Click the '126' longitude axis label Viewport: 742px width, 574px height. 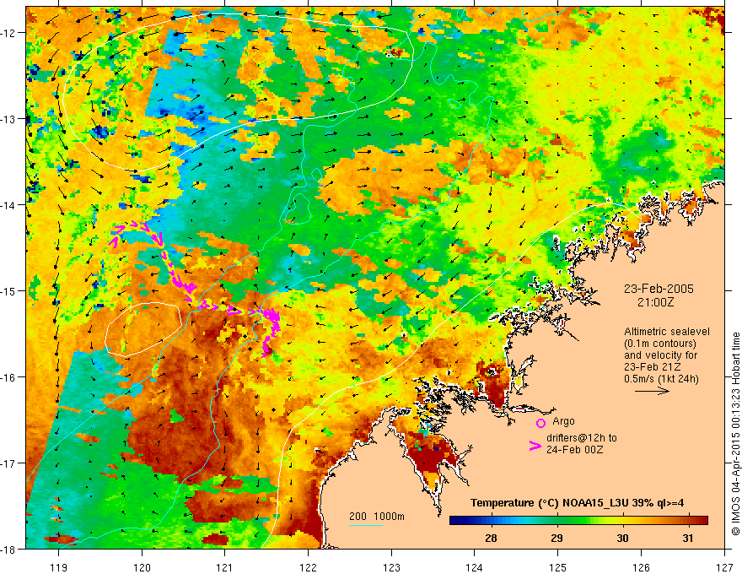pos(641,567)
